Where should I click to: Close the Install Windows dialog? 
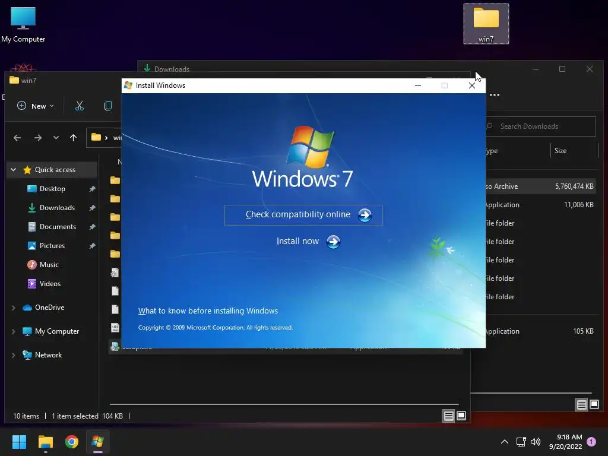point(472,85)
